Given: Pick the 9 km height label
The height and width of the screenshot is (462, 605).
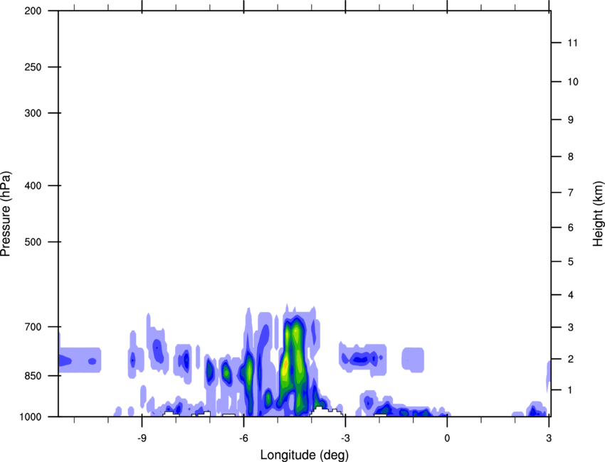Looking at the screenshot, I should click(x=571, y=120).
